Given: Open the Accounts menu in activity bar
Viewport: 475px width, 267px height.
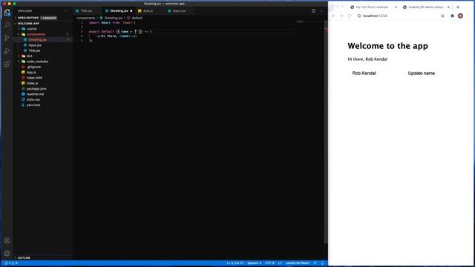Looking at the screenshot, I should coord(7,240).
